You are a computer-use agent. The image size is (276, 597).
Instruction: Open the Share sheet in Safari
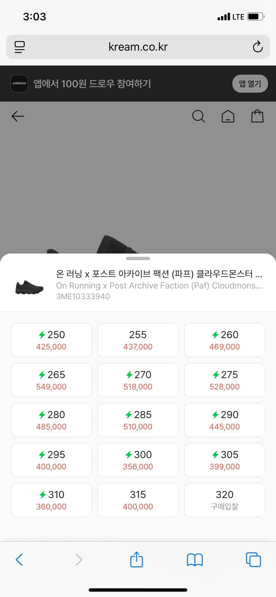point(136,559)
